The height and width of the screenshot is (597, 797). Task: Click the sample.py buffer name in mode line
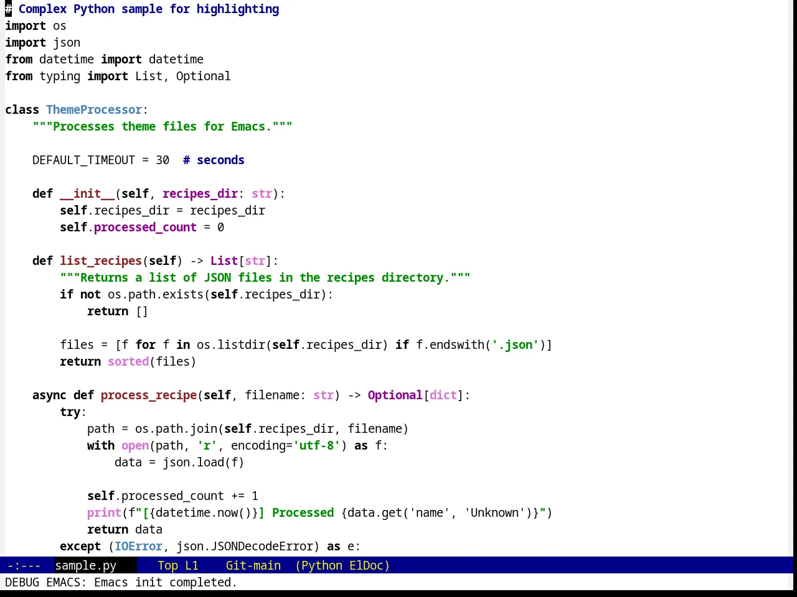86,565
